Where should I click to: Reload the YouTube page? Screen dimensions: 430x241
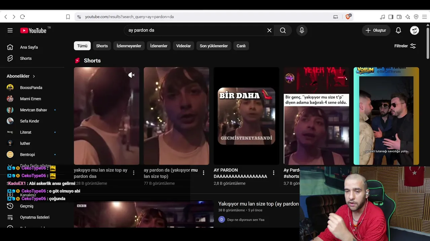[x=23, y=17]
